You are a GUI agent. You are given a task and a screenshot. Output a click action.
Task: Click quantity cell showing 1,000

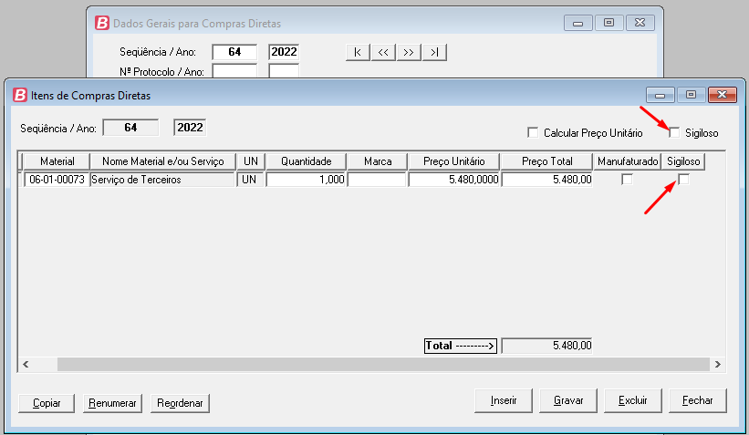306,180
